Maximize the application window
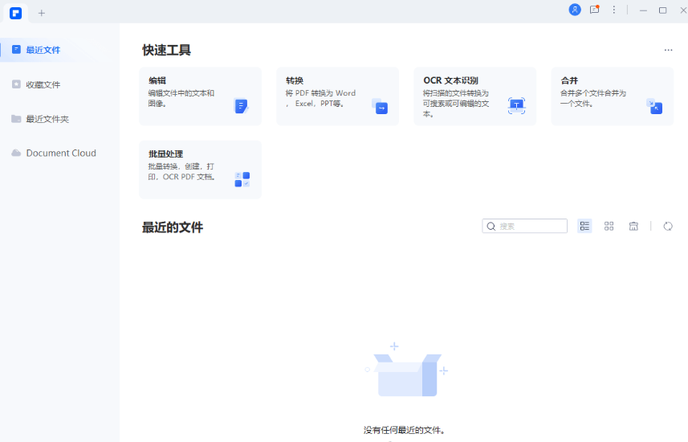This screenshot has height=442, width=688. (x=663, y=10)
